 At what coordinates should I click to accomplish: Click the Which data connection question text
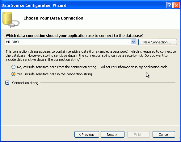[75, 36]
